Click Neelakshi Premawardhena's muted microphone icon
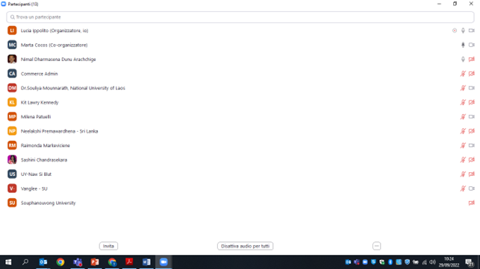Screen dimensions: 480x269 tap(463, 131)
